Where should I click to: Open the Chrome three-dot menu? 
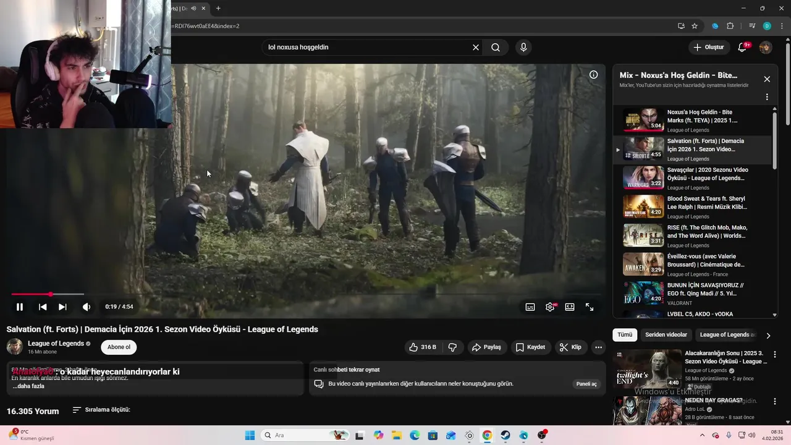click(782, 26)
